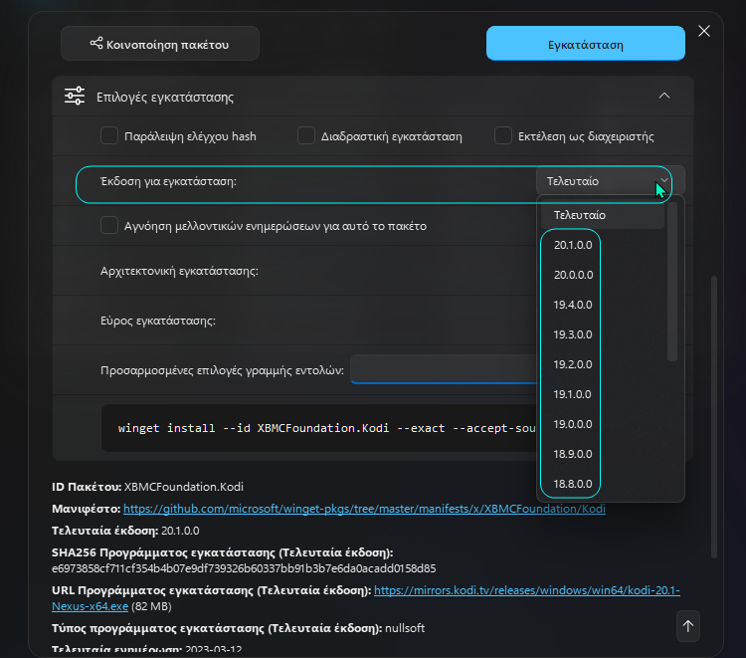
Task: Choose version 20.1.0.0 from the list
Action: coord(573,245)
